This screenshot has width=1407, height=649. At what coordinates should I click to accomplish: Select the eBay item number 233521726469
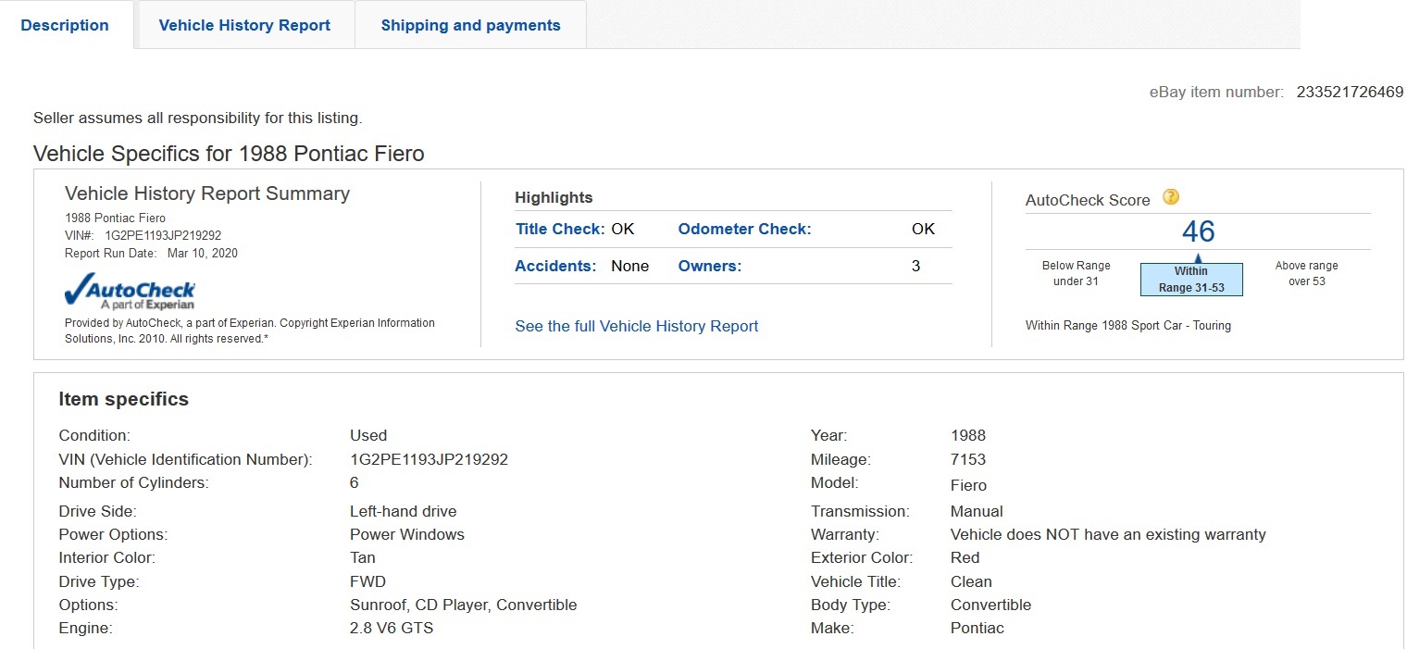pos(1350,92)
